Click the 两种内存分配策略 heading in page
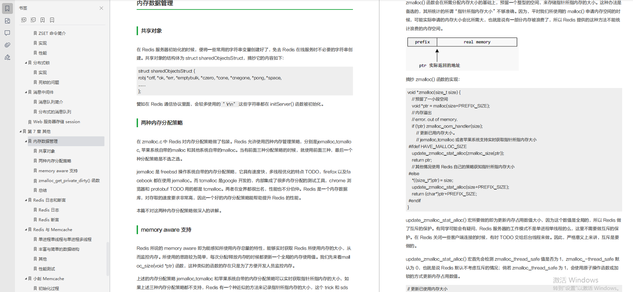The image size is (633, 292). pos(162,123)
